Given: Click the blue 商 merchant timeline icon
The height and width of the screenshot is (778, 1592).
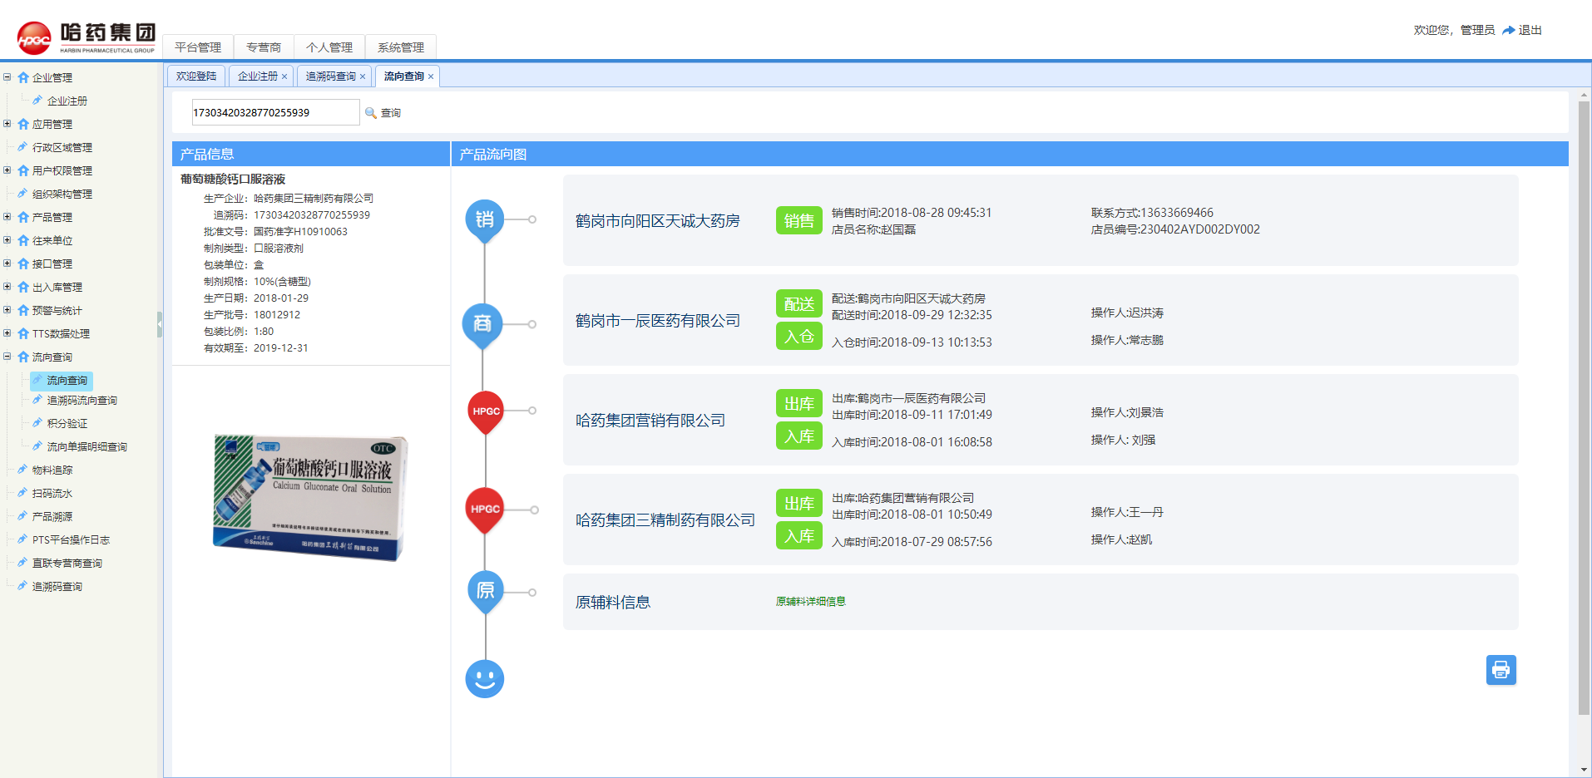Looking at the screenshot, I should 482,323.
